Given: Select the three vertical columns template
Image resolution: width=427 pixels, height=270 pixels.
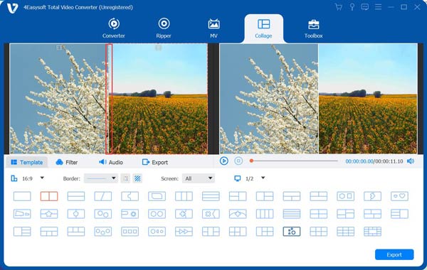Looking at the screenshot, I should [184, 196].
